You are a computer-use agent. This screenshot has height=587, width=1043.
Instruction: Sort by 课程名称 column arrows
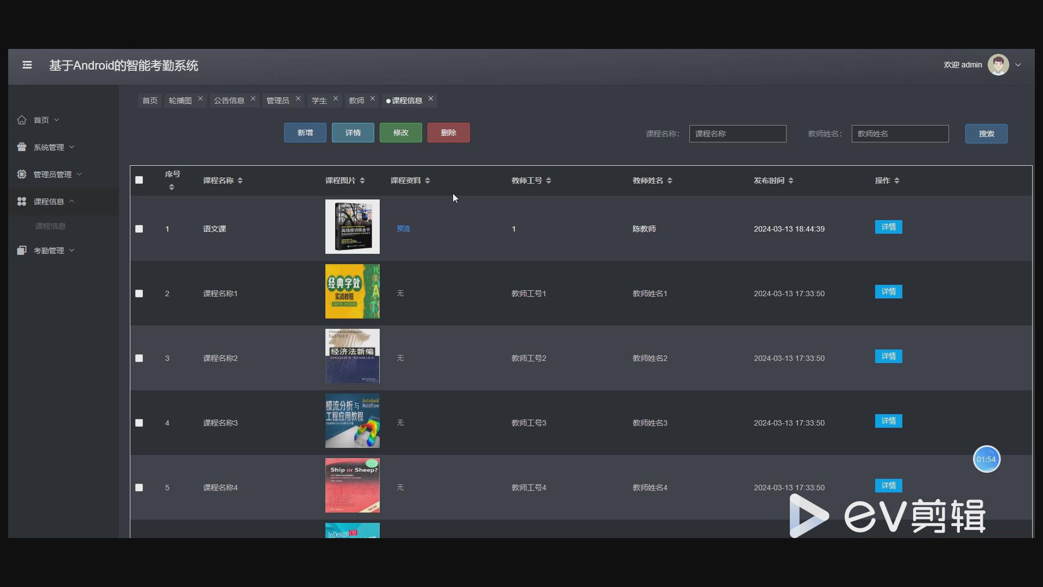click(240, 180)
